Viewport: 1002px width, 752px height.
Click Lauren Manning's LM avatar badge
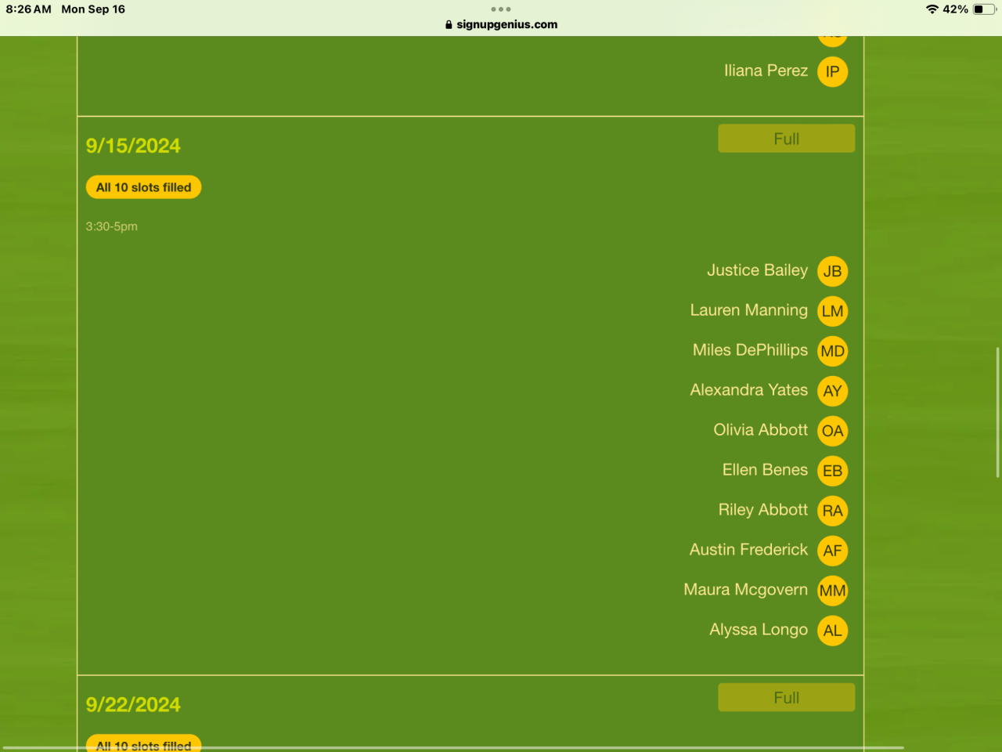click(832, 311)
